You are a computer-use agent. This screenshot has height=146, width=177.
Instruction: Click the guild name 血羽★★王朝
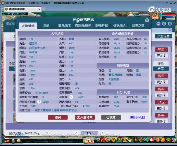pos(37,48)
